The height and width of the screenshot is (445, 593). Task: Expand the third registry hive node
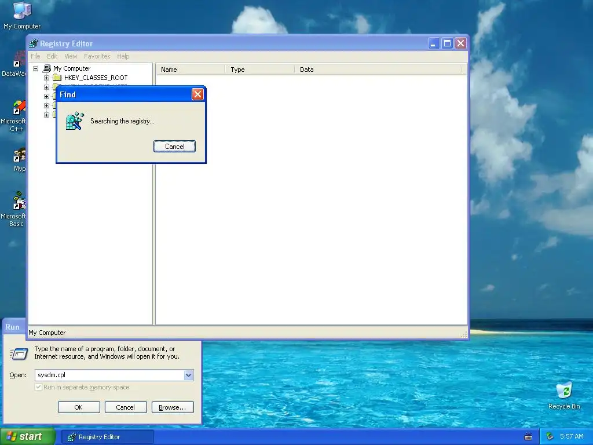[46, 97]
